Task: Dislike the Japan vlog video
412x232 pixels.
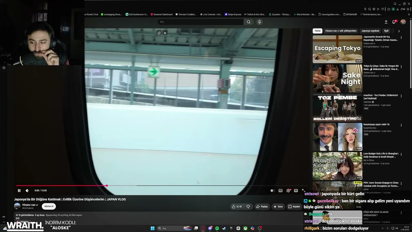Action: pyautogui.click(x=248, y=207)
